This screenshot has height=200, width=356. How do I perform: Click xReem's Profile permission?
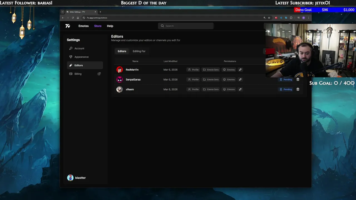click(193, 89)
